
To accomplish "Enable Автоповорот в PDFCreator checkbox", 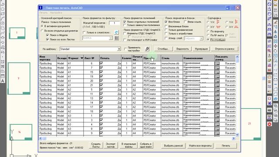I will click(x=125, y=40).
